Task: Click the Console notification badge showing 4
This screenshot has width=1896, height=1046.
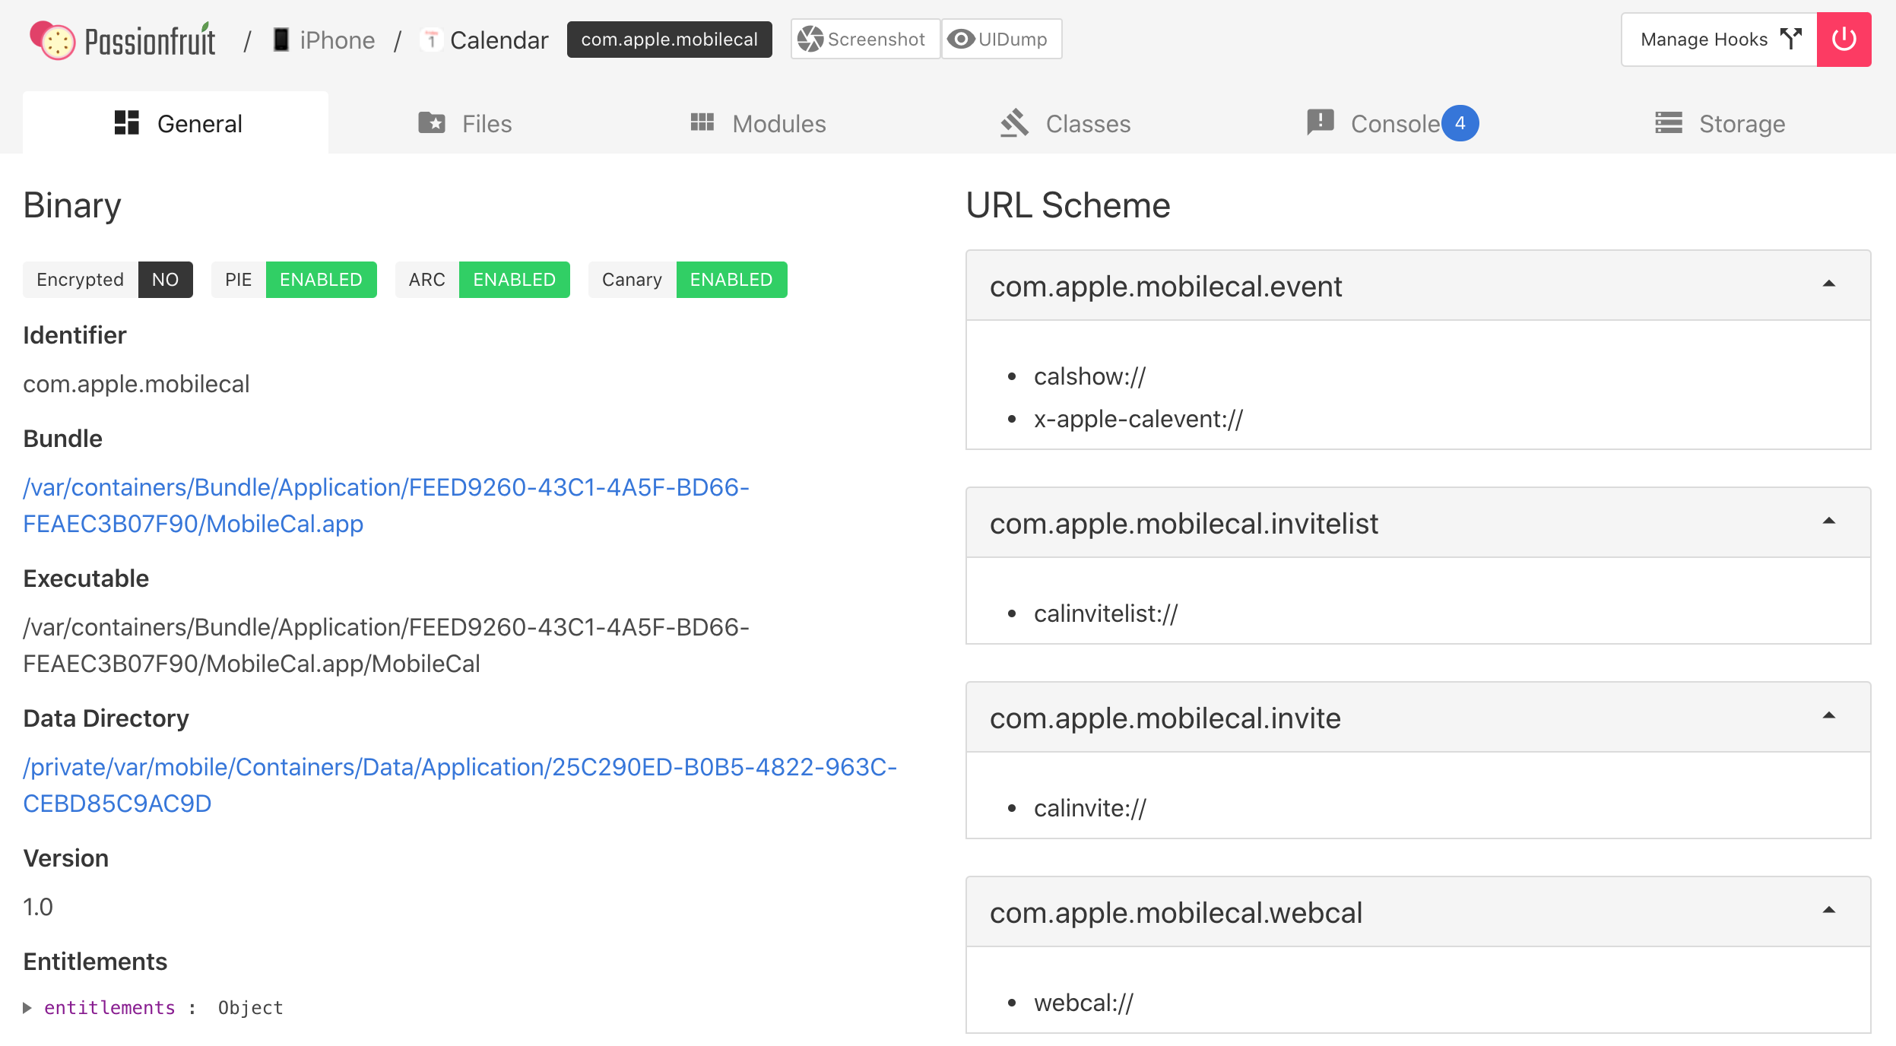Action: point(1460,123)
